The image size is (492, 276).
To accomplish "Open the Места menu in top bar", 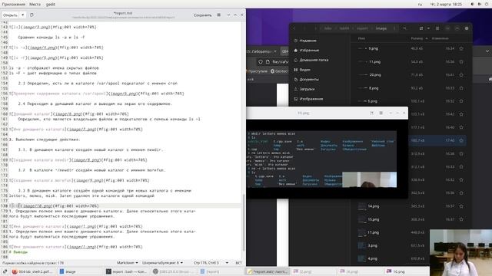I will 35,5.
